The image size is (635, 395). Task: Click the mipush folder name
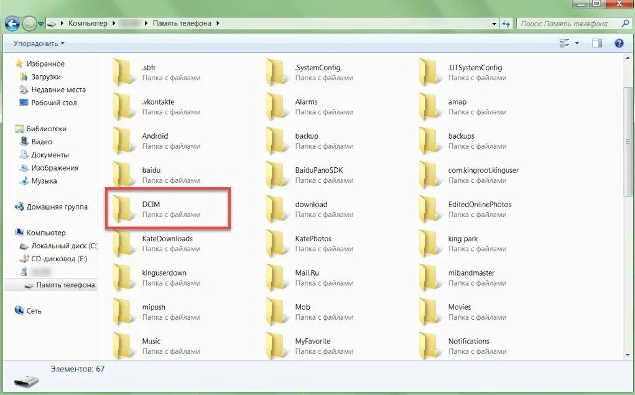pyautogui.click(x=154, y=307)
